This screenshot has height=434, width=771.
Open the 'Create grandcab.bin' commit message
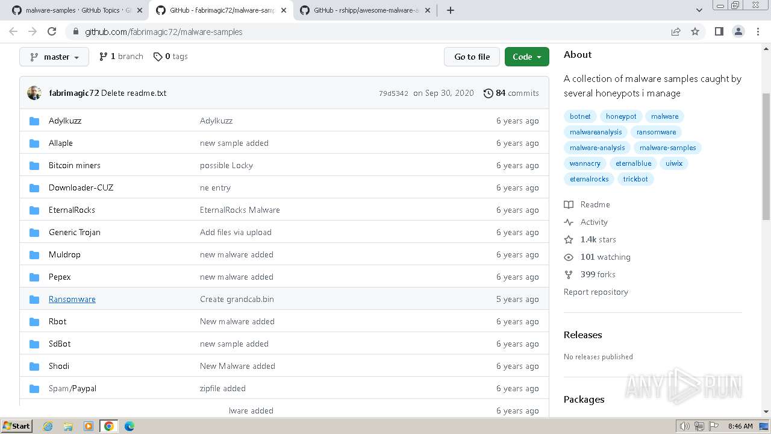pyautogui.click(x=237, y=299)
